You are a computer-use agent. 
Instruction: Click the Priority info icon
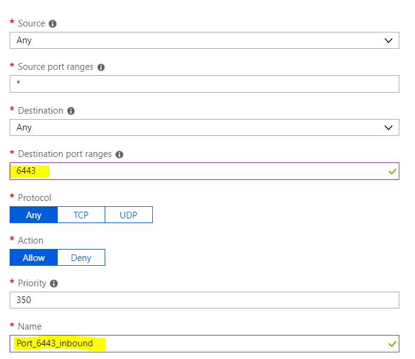54,284
